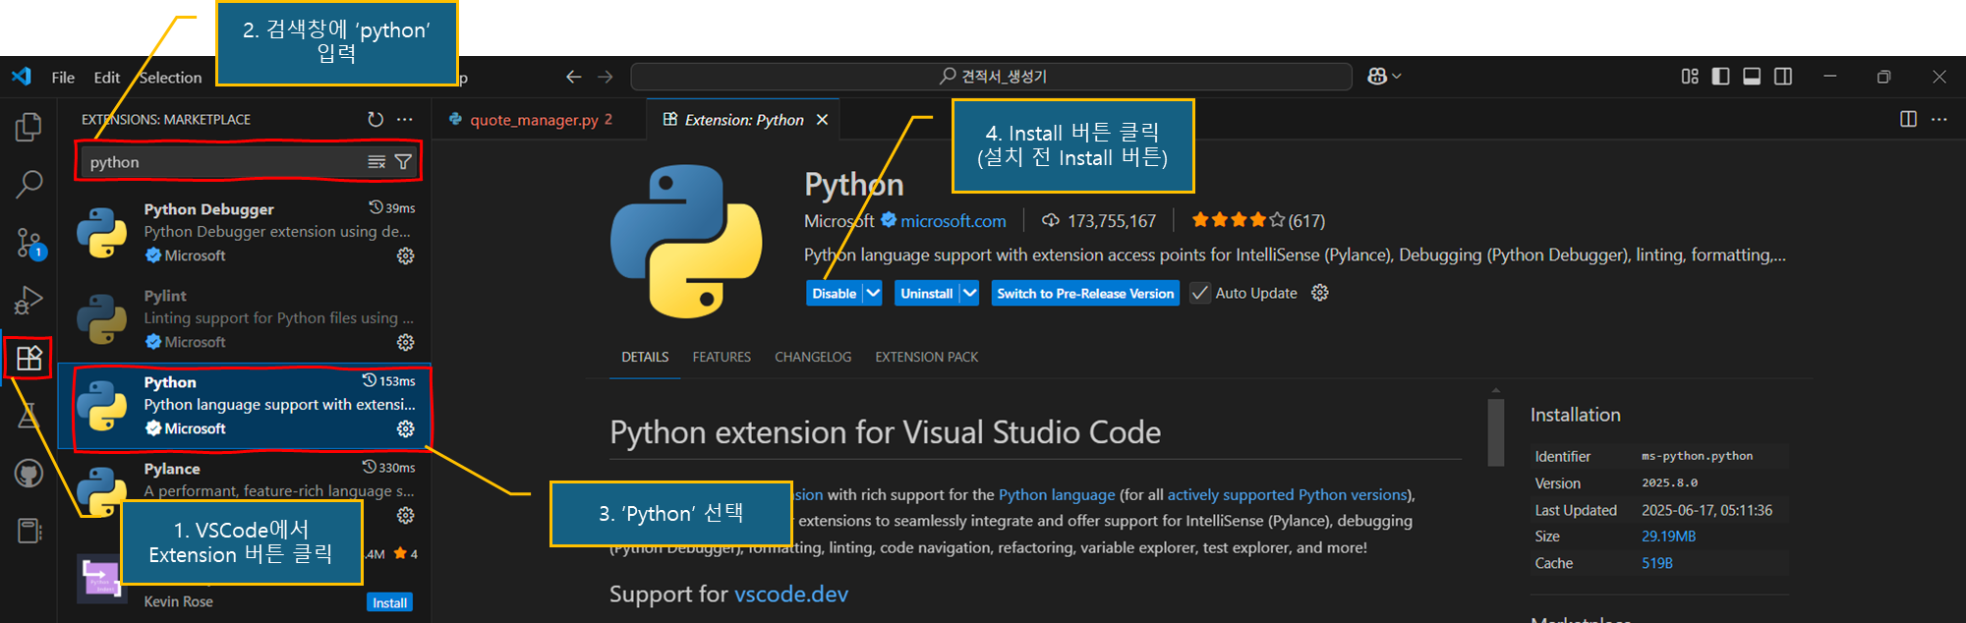Open the Search view in activity bar
Viewport: 1966px width, 623px height.
[x=29, y=184]
